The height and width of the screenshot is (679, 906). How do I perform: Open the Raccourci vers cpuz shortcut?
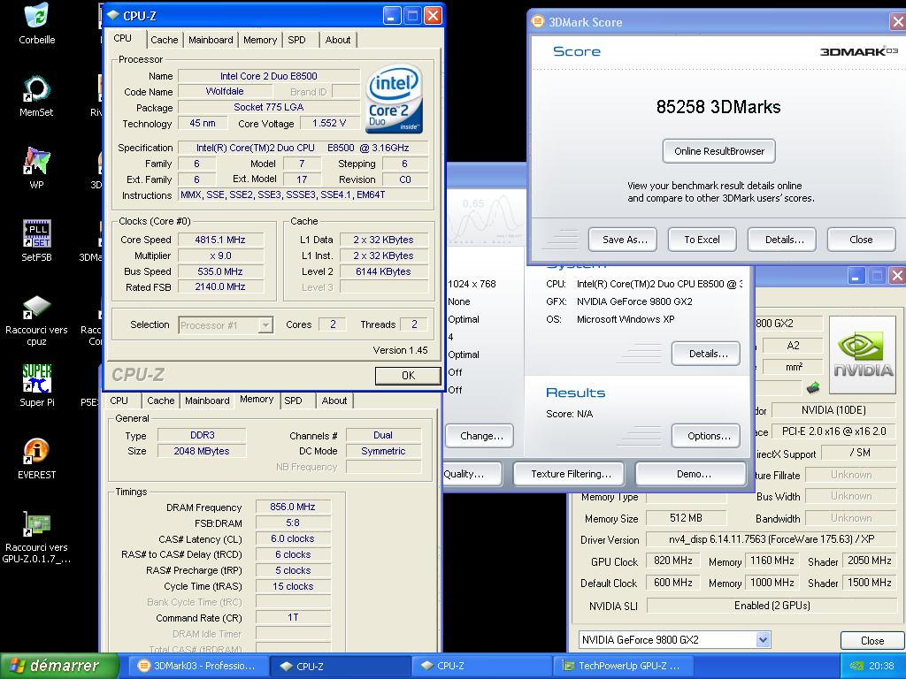[x=36, y=307]
